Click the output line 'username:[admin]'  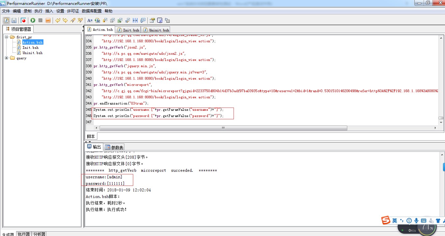[x=104, y=177]
